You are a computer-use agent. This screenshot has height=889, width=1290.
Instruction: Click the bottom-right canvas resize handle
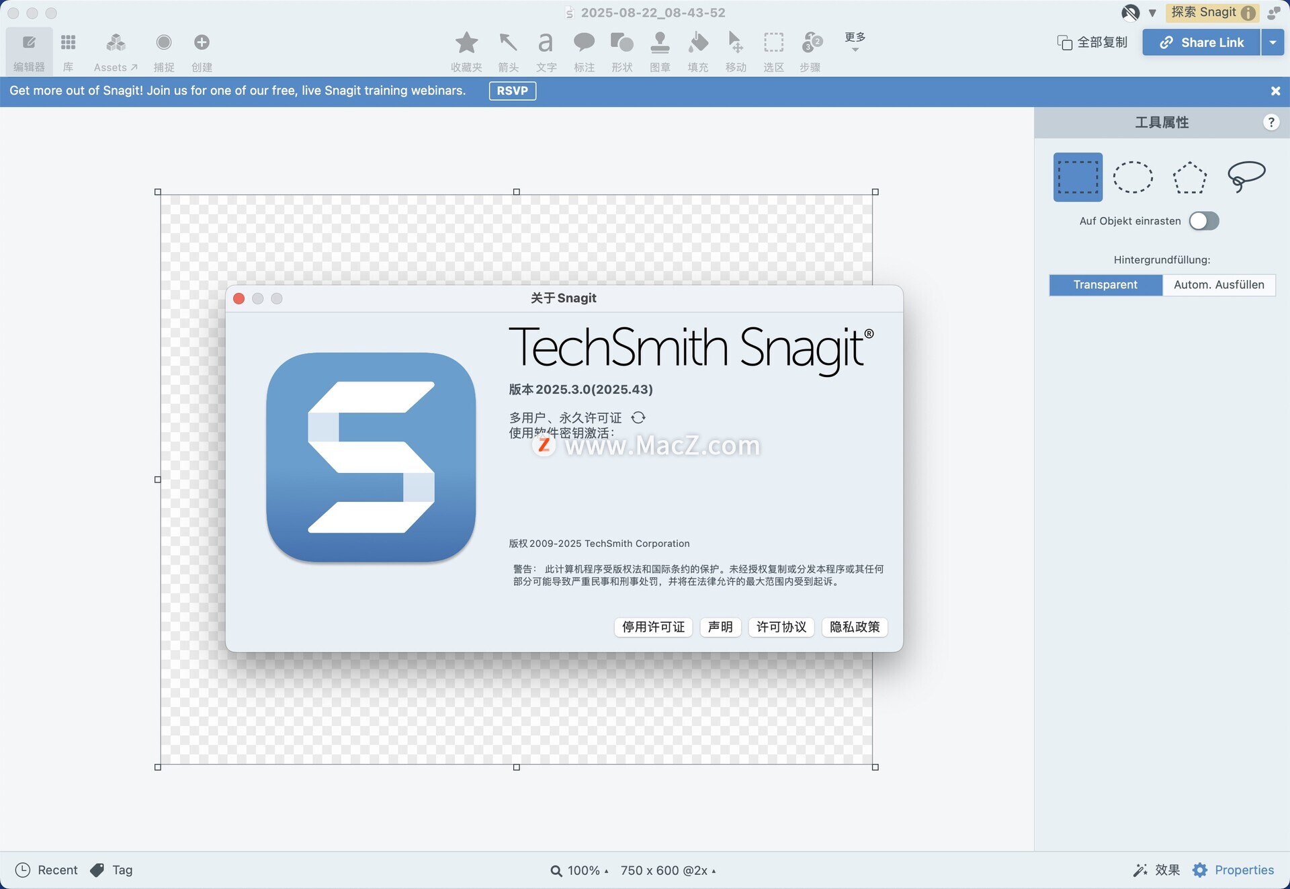(875, 767)
